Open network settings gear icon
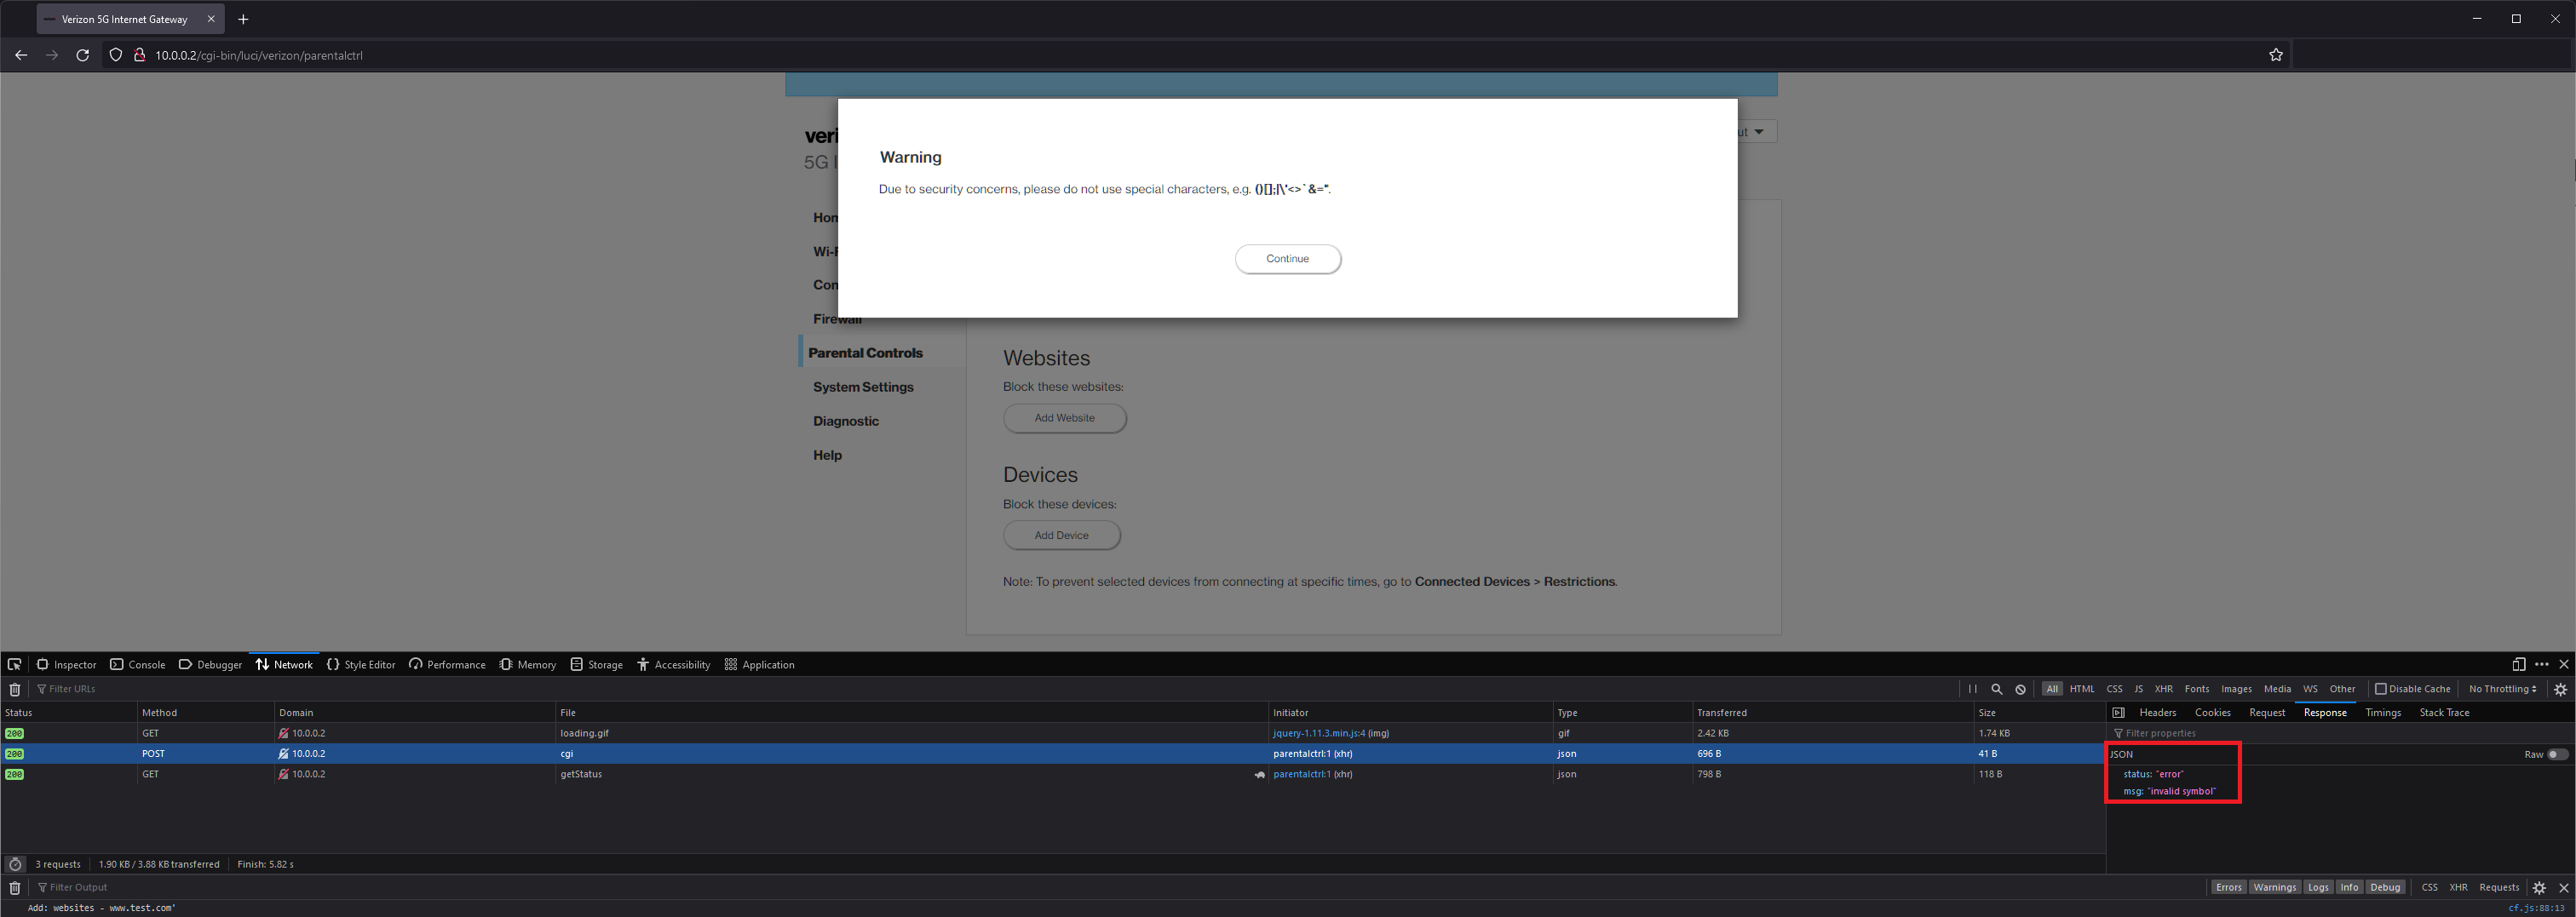 (2560, 689)
